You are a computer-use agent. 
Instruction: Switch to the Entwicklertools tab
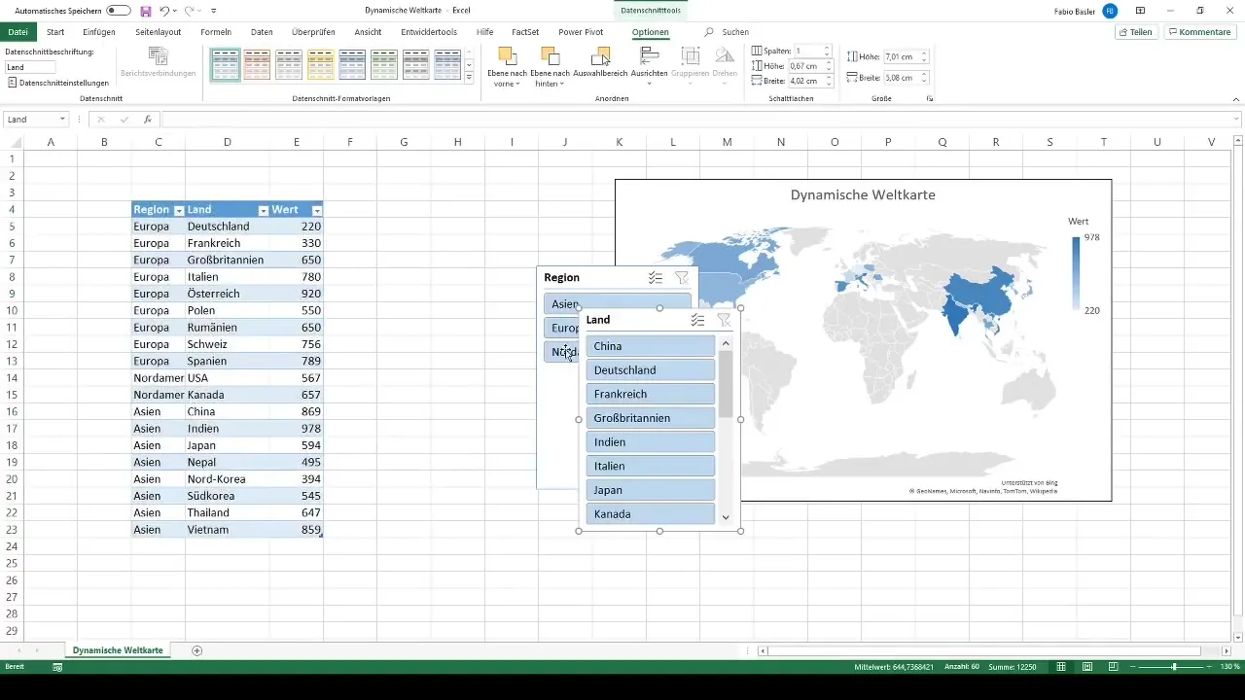point(429,32)
